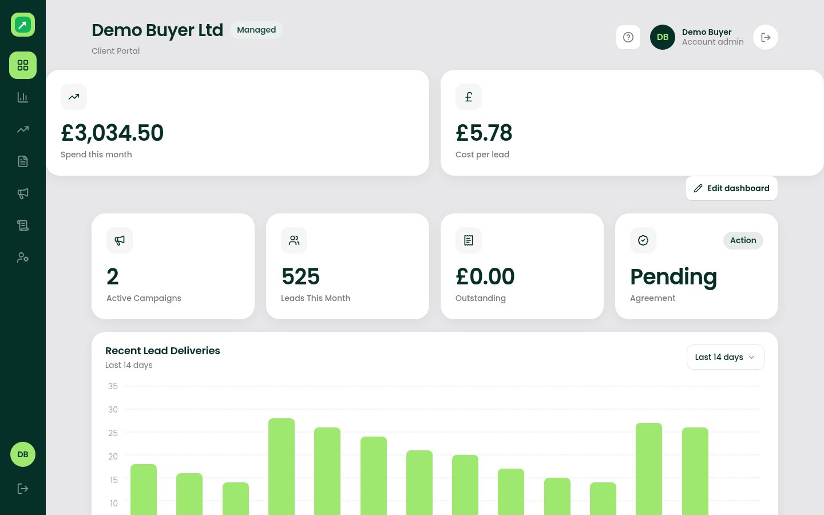
Task: Click the sidebar log out icon
Action: point(23,489)
